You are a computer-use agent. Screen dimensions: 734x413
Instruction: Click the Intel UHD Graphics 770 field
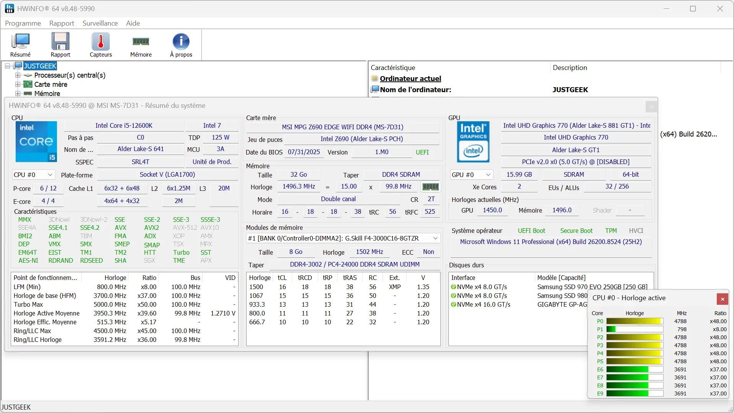[576, 137]
